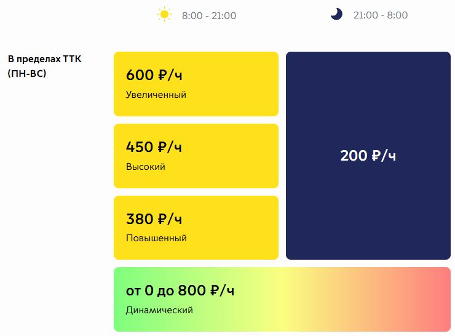455x336 pixels.
Task: Click the gradient Динамический tariff bar
Action: point(282,300)
